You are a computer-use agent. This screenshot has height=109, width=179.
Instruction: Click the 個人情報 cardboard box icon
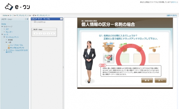(108, 47)
